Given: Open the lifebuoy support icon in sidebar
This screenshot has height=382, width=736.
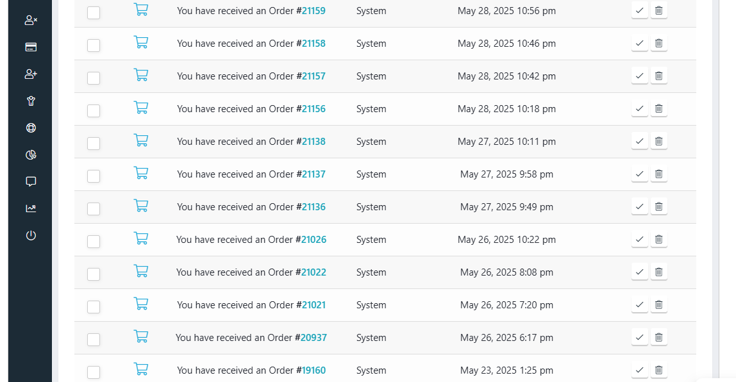Looking at the screenshot, I should tap(31, 128).
